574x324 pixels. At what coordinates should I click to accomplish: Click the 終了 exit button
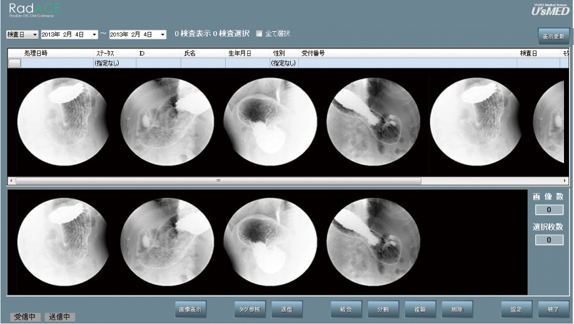553,309
